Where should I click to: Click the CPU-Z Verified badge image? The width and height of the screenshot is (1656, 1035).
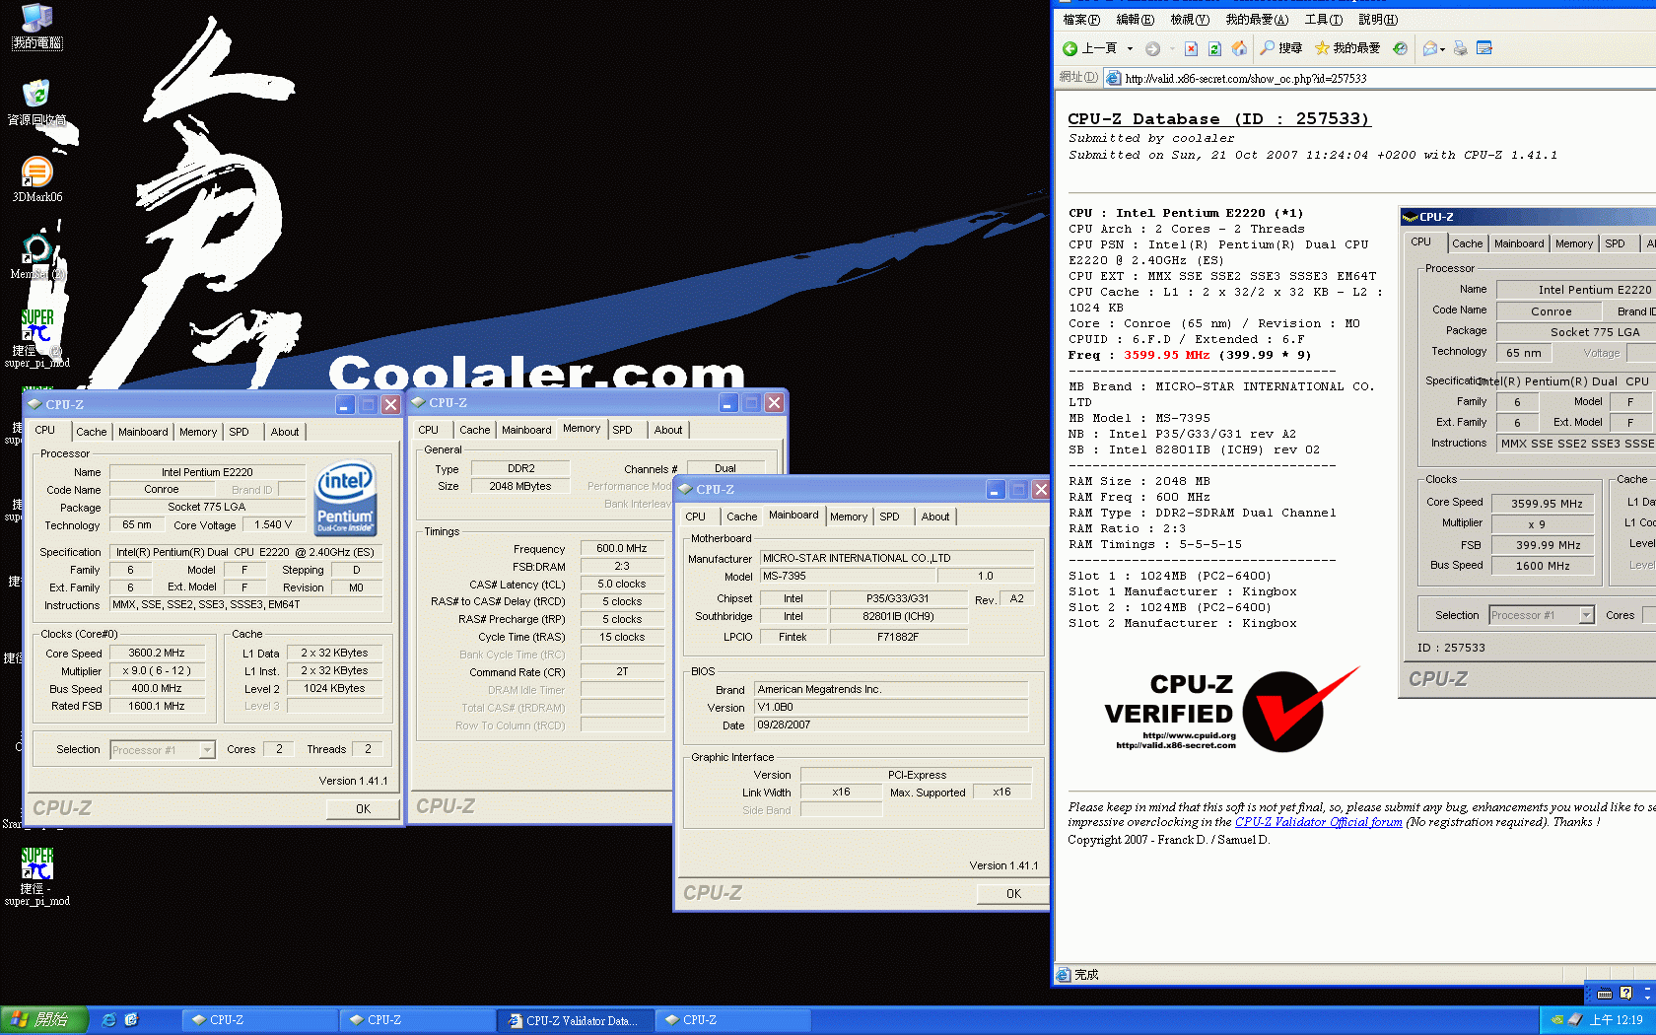pyautogui.click(x=1232, y=710)
